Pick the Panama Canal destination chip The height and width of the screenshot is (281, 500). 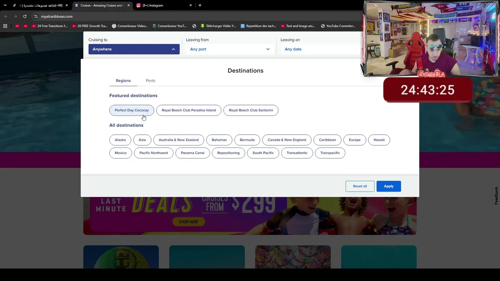pos(193,153)
